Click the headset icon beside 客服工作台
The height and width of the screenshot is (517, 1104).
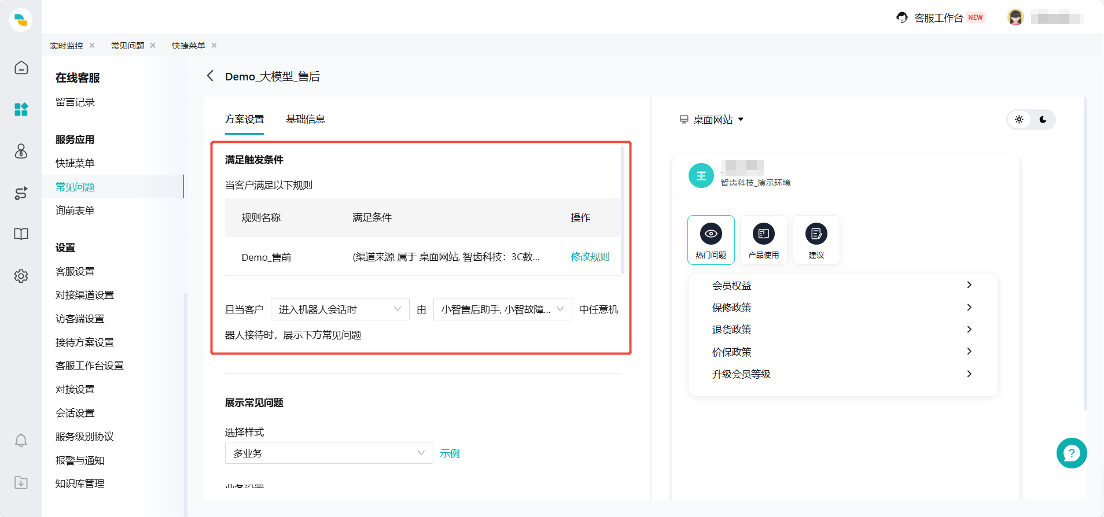(x=901, y=17)
